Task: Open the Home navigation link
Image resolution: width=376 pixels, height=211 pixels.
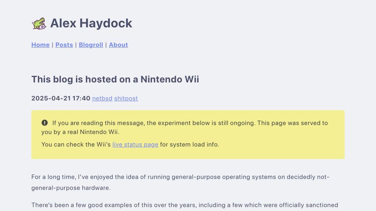Action: click(x=40, y=45)
